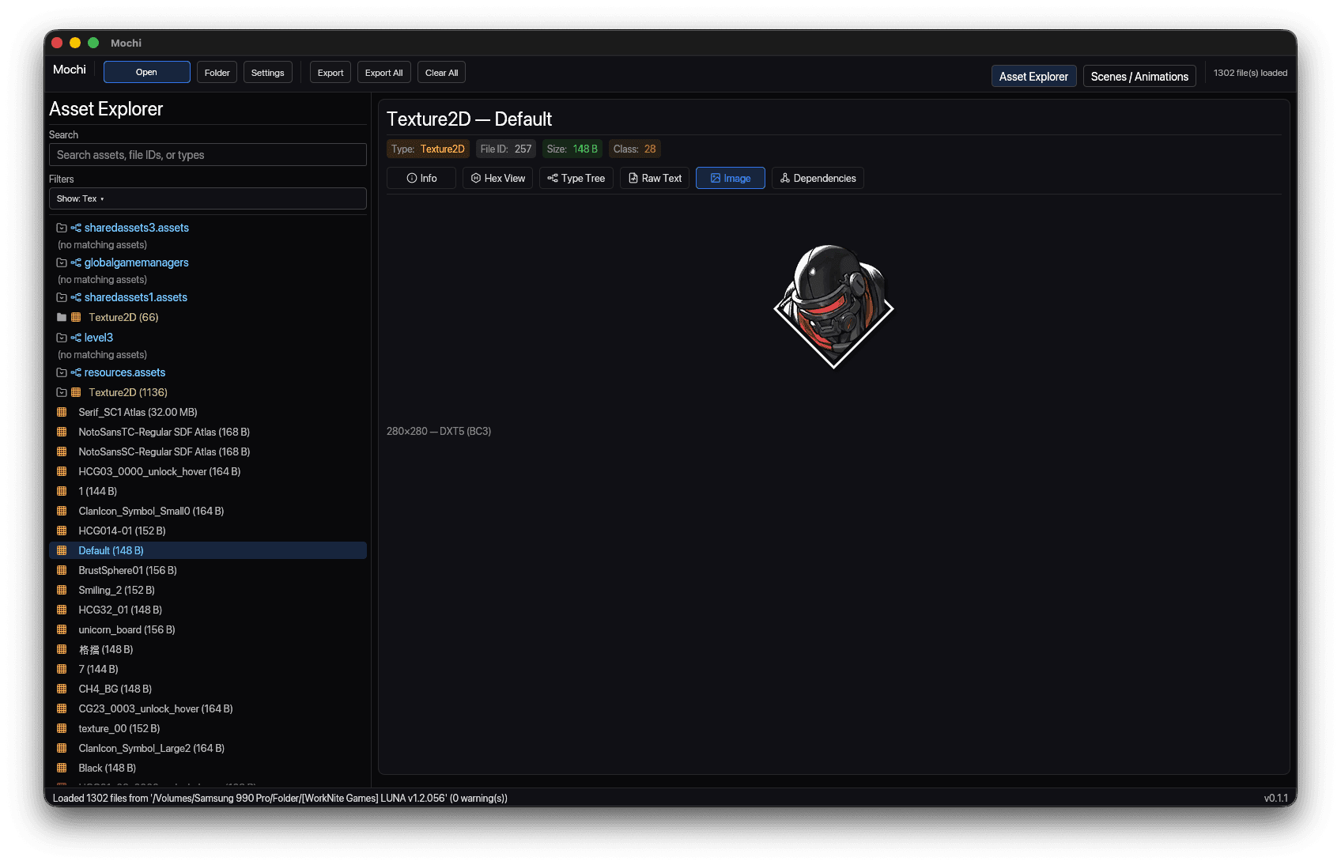Click Clear All button

(x=441, y=73)
